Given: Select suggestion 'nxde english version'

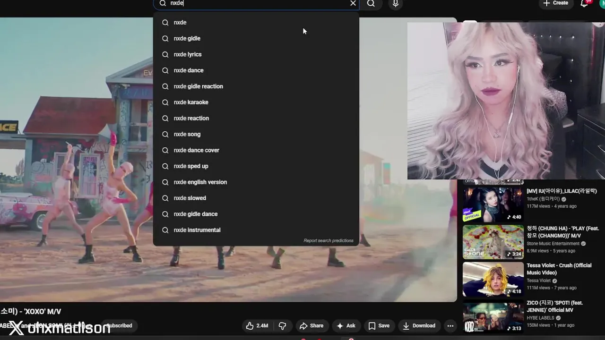Looking at the screenshot, I should [x=256, y=182].
